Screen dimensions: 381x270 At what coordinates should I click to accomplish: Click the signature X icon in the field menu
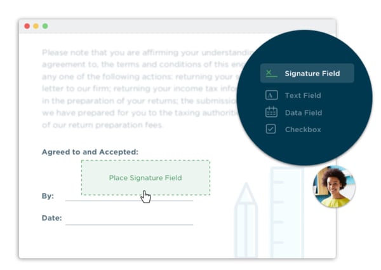tap(271, 73)
